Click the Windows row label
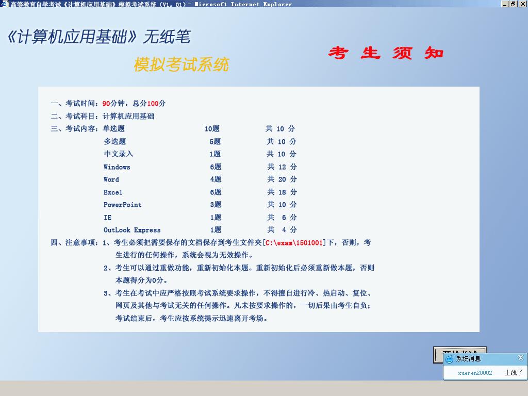This screenshot has width=528, height=396. tap(117, 167)
